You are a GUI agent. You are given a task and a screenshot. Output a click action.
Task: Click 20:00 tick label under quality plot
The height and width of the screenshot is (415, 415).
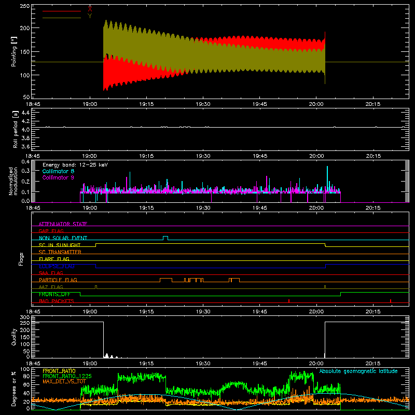click(x=316, y=364)
